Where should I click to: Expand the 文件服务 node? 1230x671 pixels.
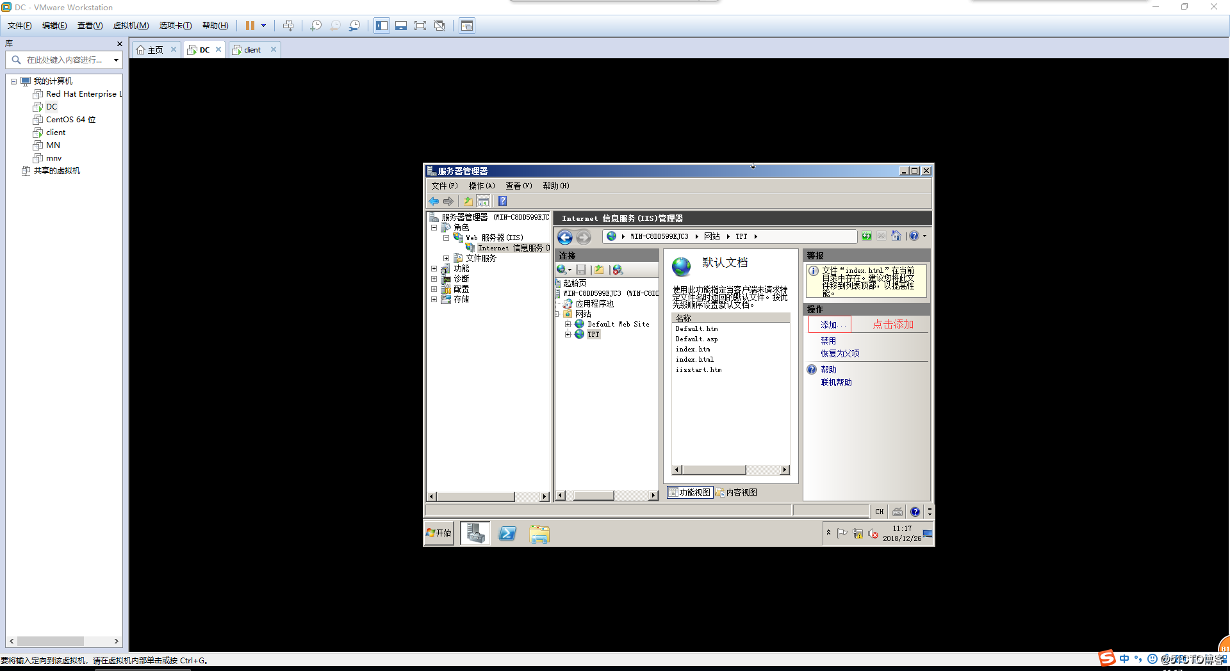(x=446, y=259)
